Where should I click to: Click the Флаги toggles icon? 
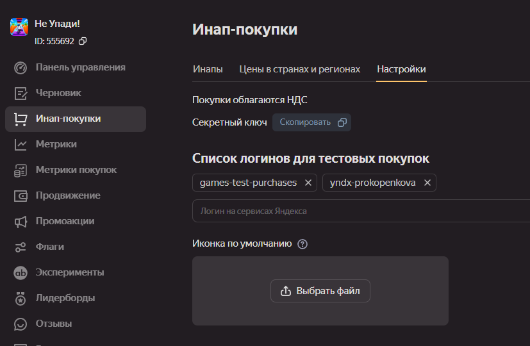click(x=21, y=247)
